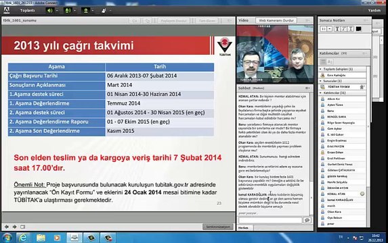Click the raise hand status icon
Screen dimensions: 388x243
104,10
